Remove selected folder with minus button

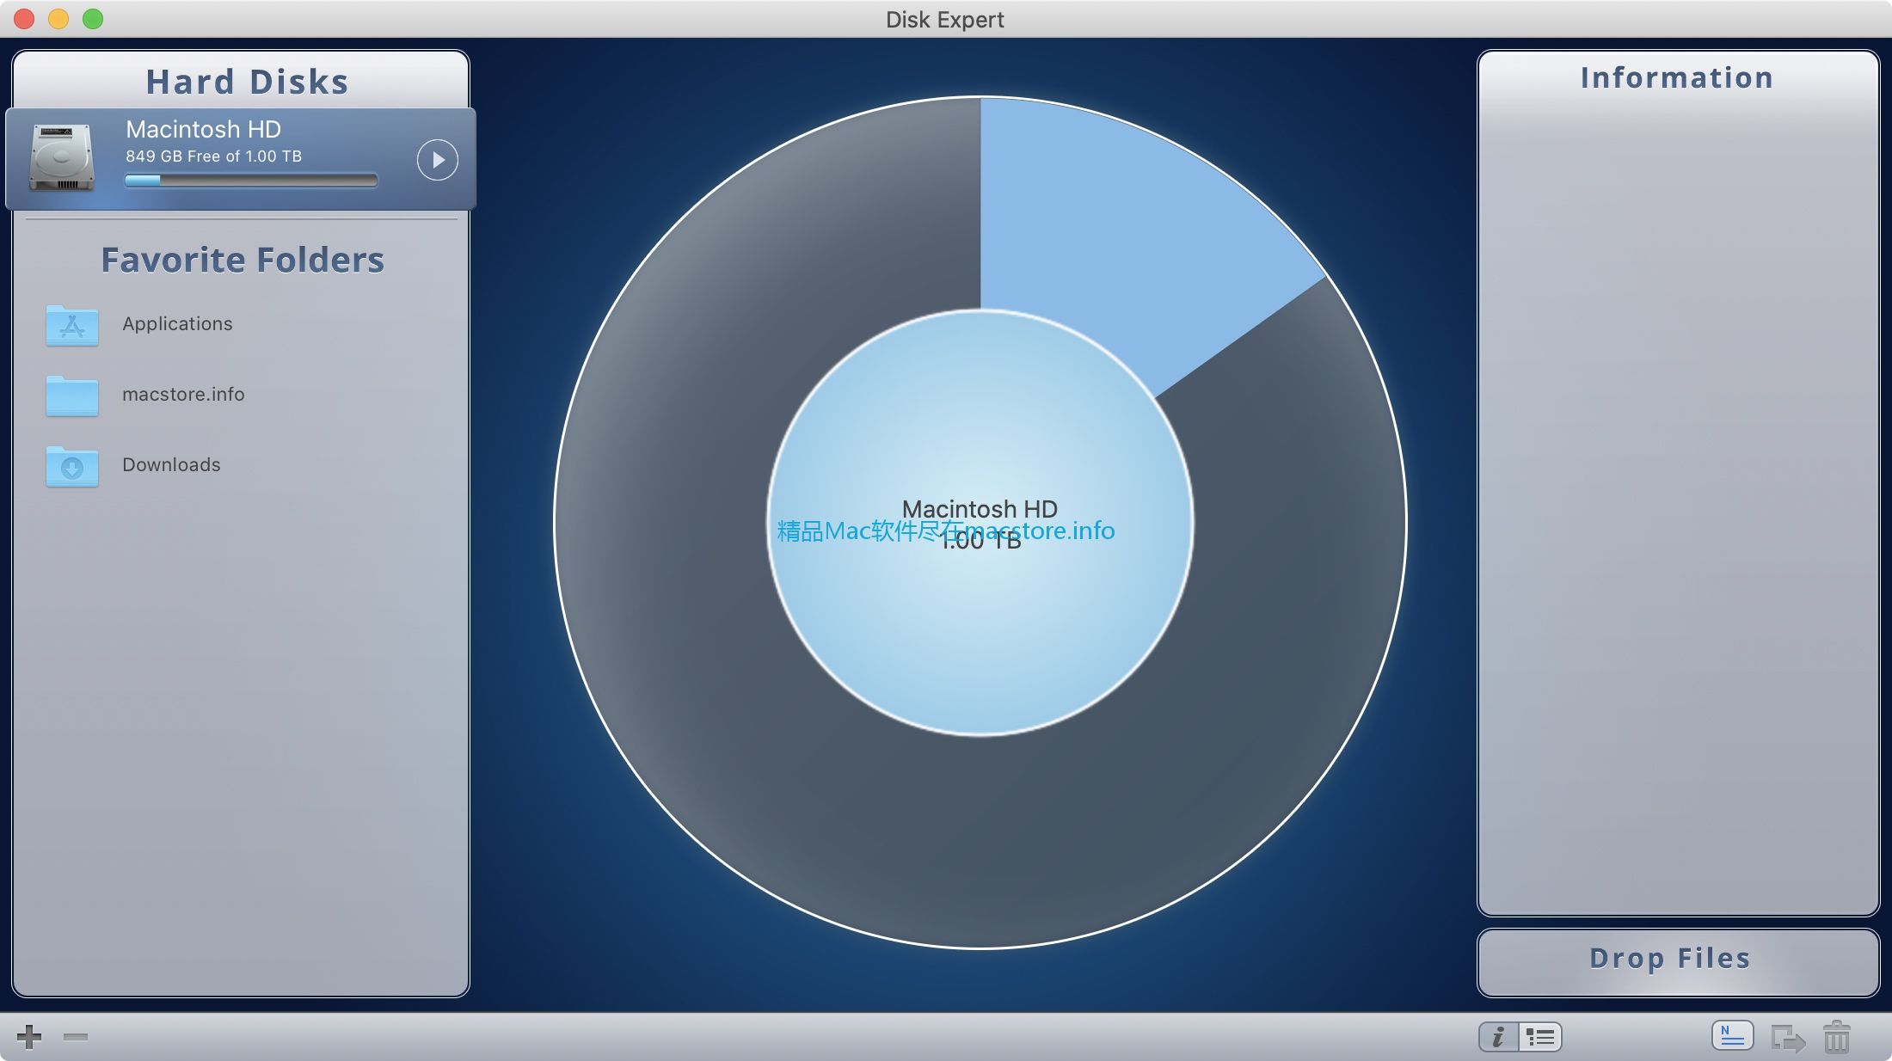pos(76,1037)
